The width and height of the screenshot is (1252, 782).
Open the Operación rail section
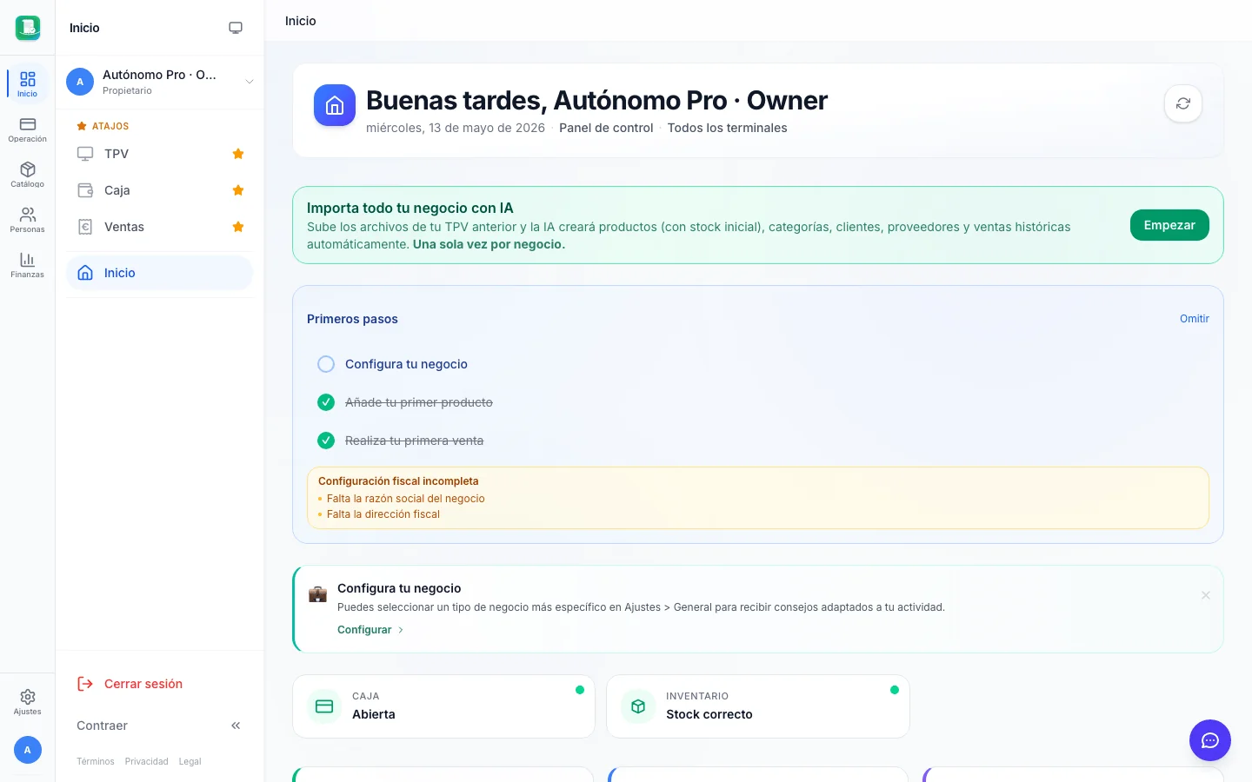(x=27, y=129)
